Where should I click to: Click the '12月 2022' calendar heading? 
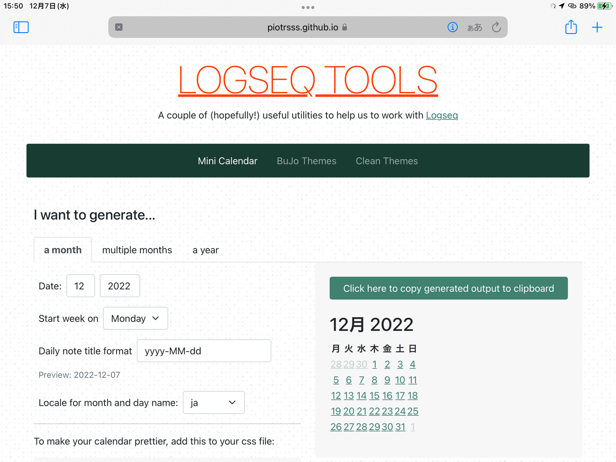pyautogui.click(x=371, y=325)
